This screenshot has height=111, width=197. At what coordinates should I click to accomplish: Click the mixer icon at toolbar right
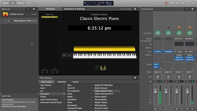pos(194,3)
